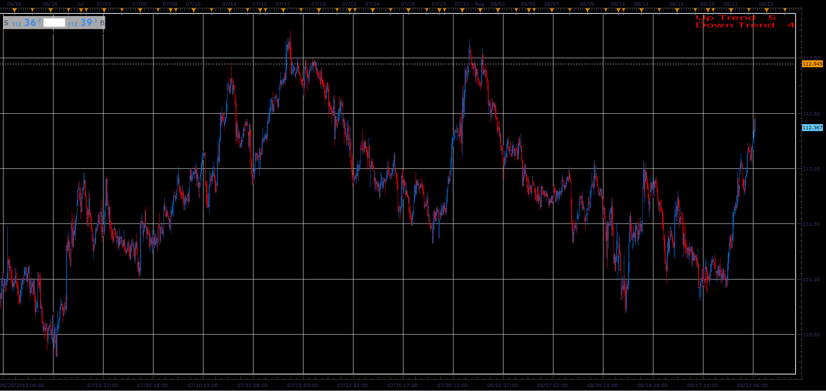
Task: Click the 112.00 price axis label
Action: (811, 169)
